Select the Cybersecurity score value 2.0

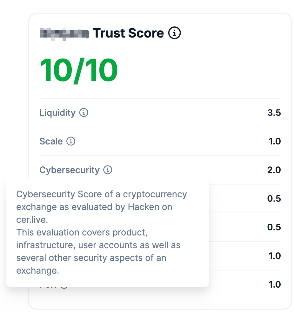[x=274, y=170]
